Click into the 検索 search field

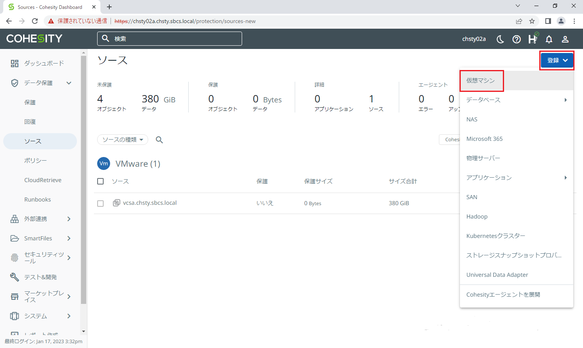(x=170, y=38)
